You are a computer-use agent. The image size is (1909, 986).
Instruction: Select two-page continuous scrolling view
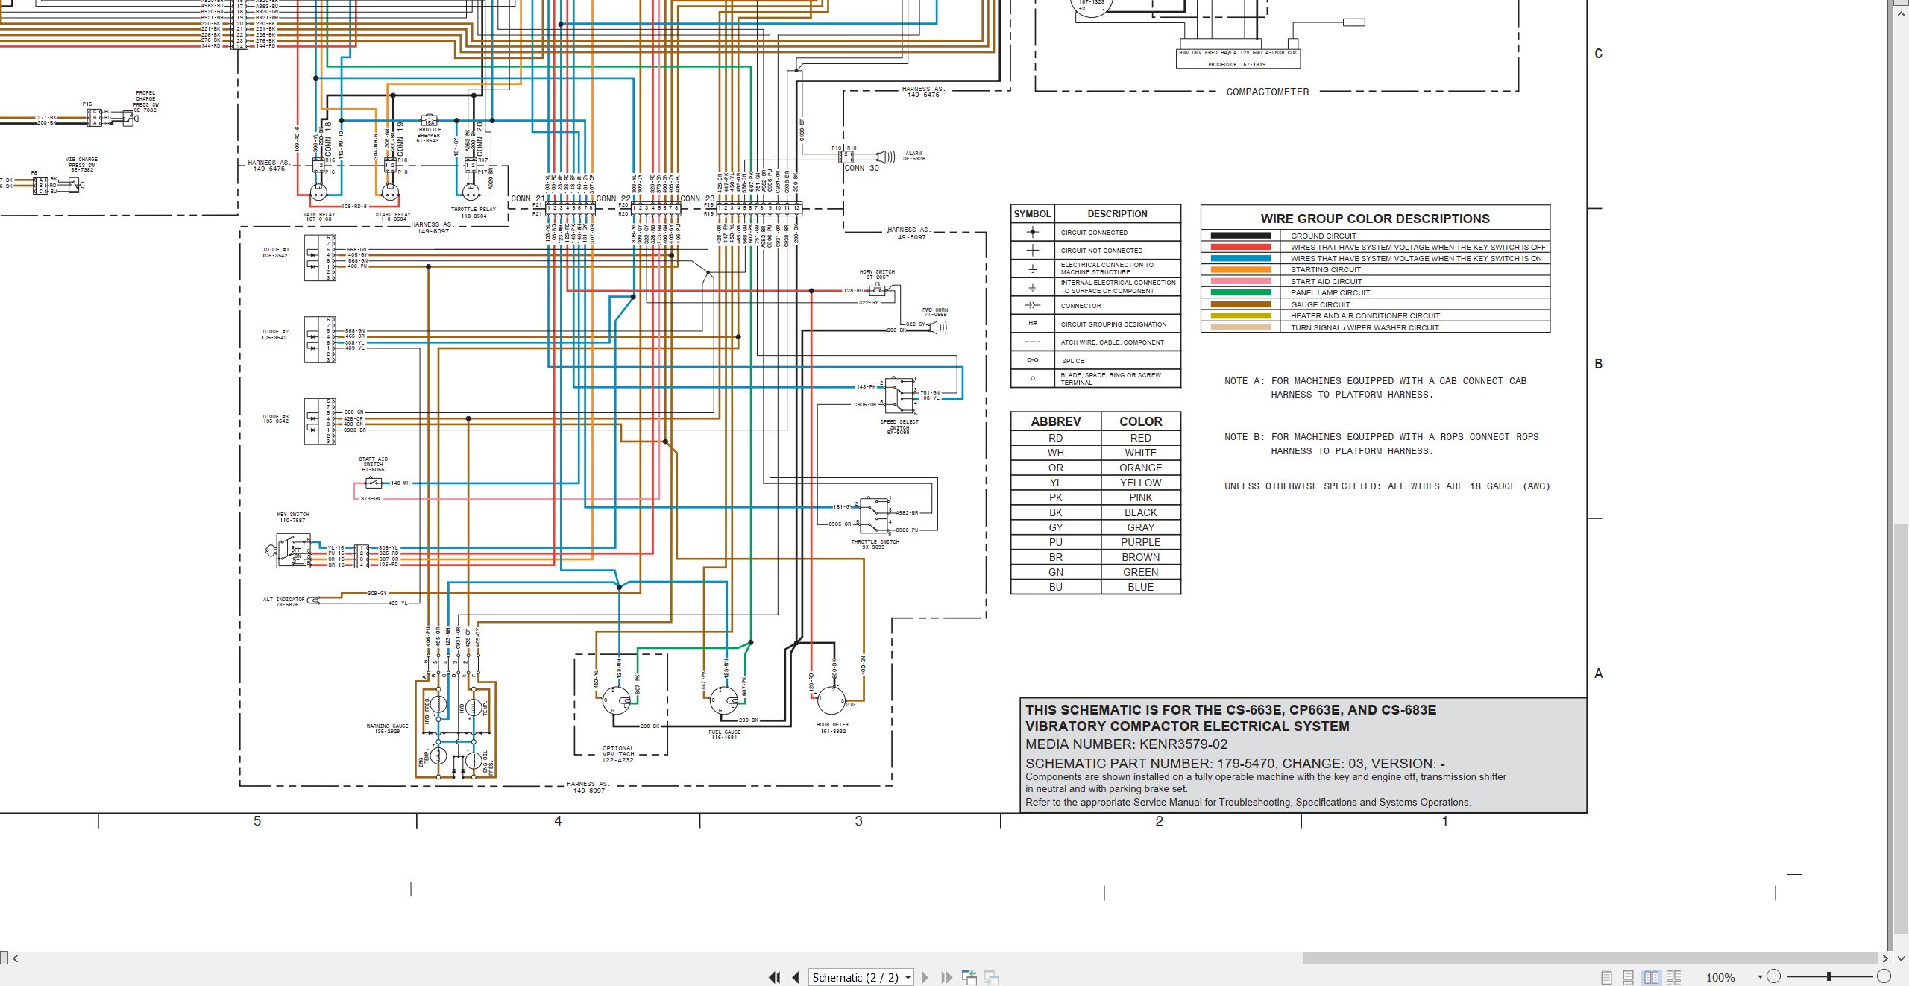pyautogui.click(x=1674, y=977)
